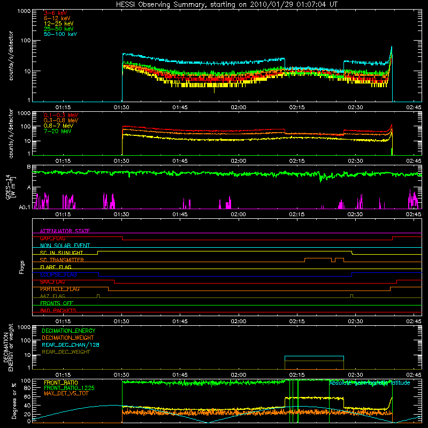Image resolution: width=428 pixels, height=428 pixels.
Task: Select the GAP_FLAG label
Action: 52,238
